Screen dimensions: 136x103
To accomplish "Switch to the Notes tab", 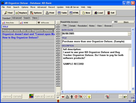I will point(92,26).
